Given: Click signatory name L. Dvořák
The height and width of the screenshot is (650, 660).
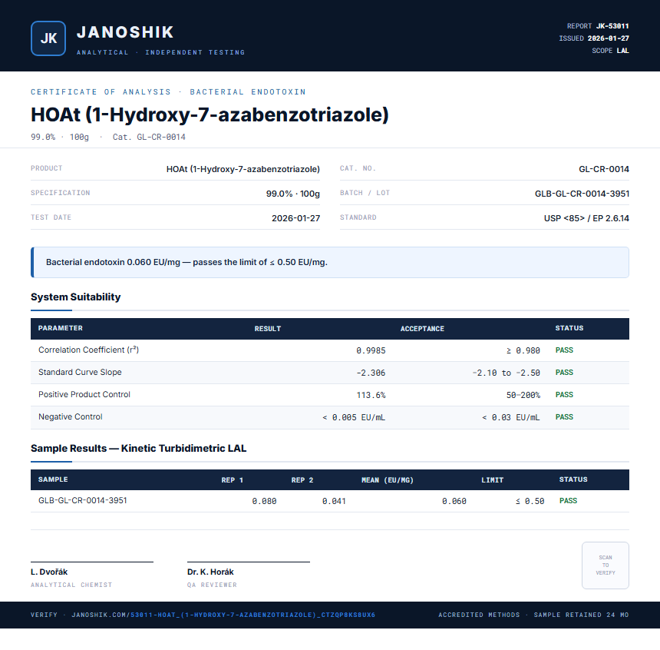Looking at the screenshot, I should point(49,572).
